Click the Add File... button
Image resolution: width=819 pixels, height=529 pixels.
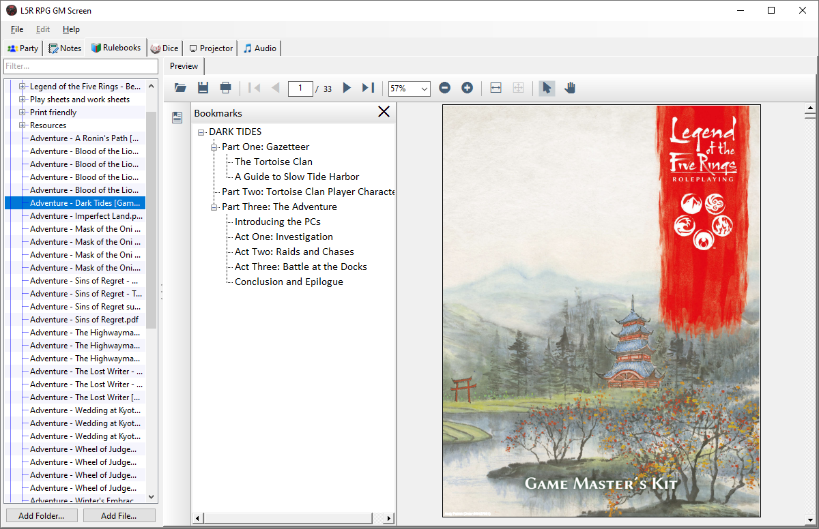119,516
